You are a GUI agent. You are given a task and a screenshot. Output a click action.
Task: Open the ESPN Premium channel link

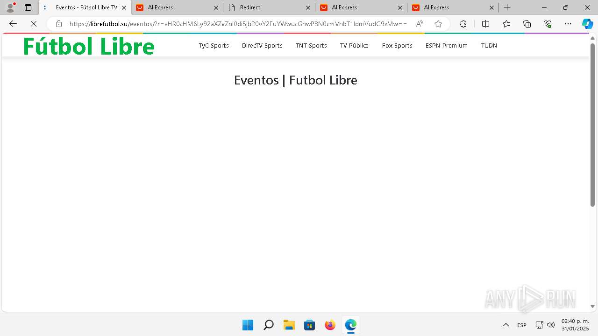point(447,45)
